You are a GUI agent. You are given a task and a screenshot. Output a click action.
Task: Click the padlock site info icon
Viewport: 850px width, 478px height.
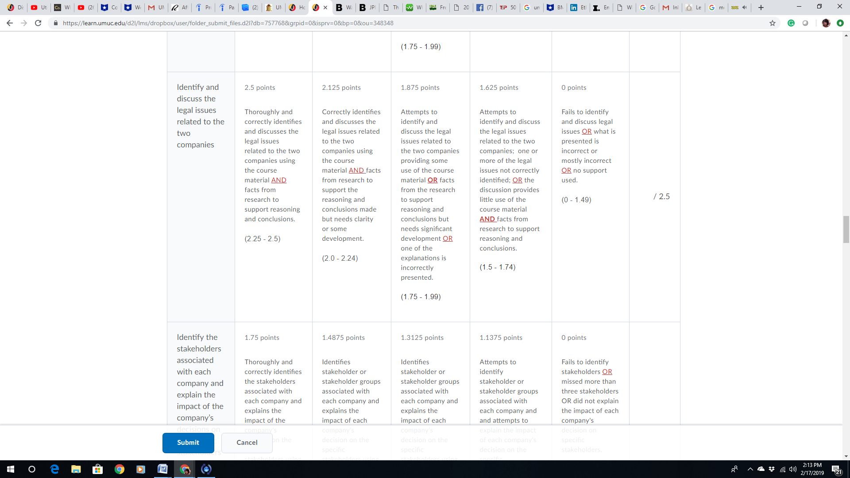coord(56,23)
